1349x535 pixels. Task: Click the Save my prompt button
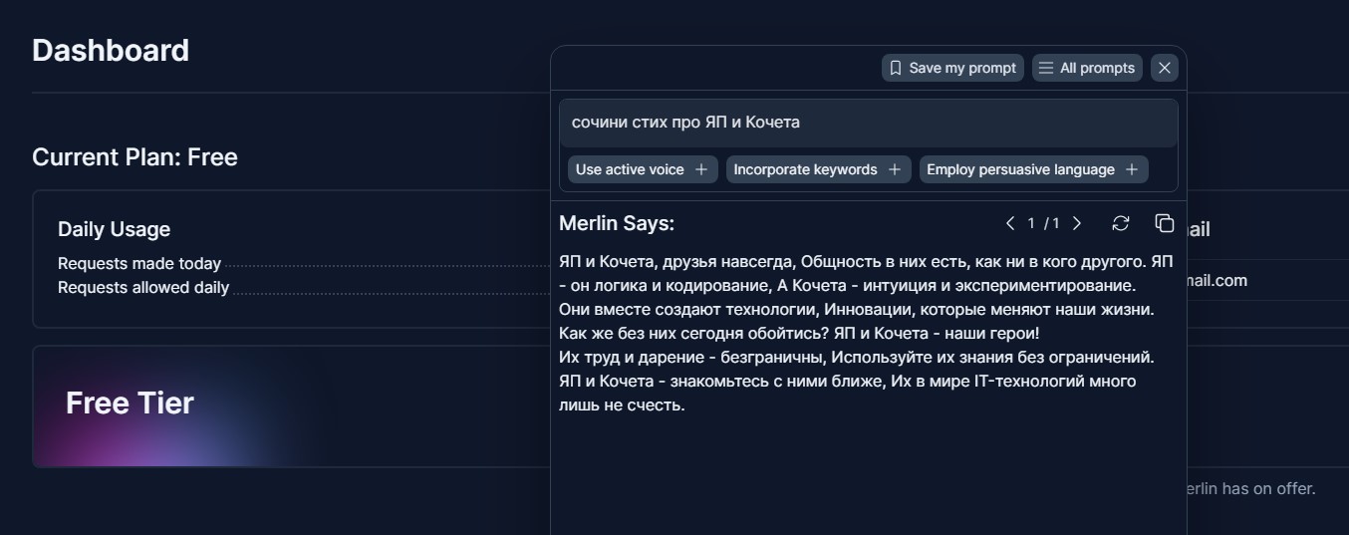(x=952, y=68)
